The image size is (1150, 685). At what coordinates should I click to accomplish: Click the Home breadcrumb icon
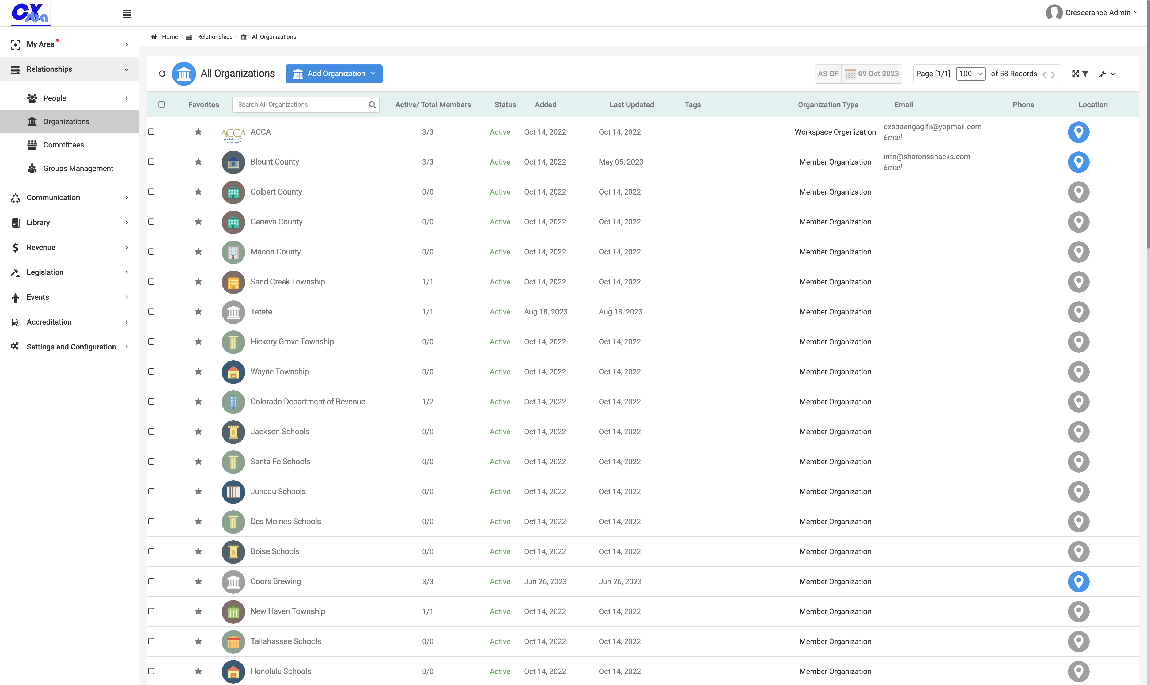pos(154,37)
